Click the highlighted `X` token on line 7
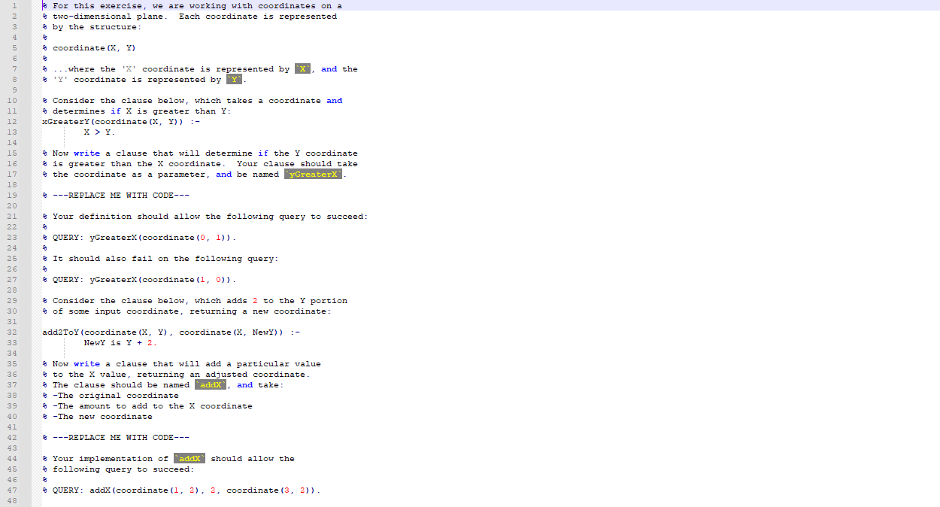Viewport: 940px width, 507px height. [x=304, y=68]
